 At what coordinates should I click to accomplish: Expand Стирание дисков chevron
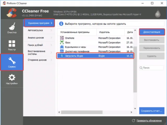point(51,60)
